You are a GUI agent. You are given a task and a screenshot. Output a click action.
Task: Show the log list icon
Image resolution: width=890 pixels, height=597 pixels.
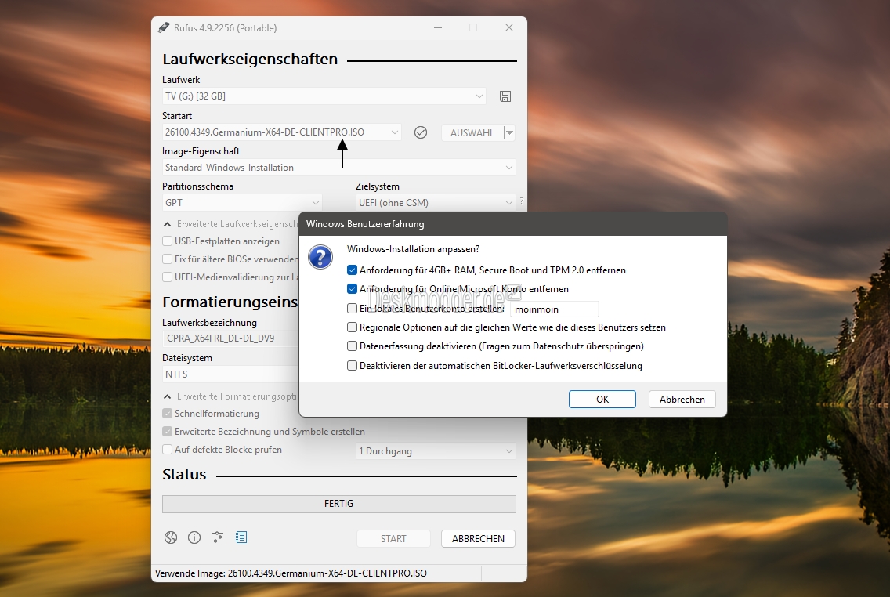(x=241, y=537)
